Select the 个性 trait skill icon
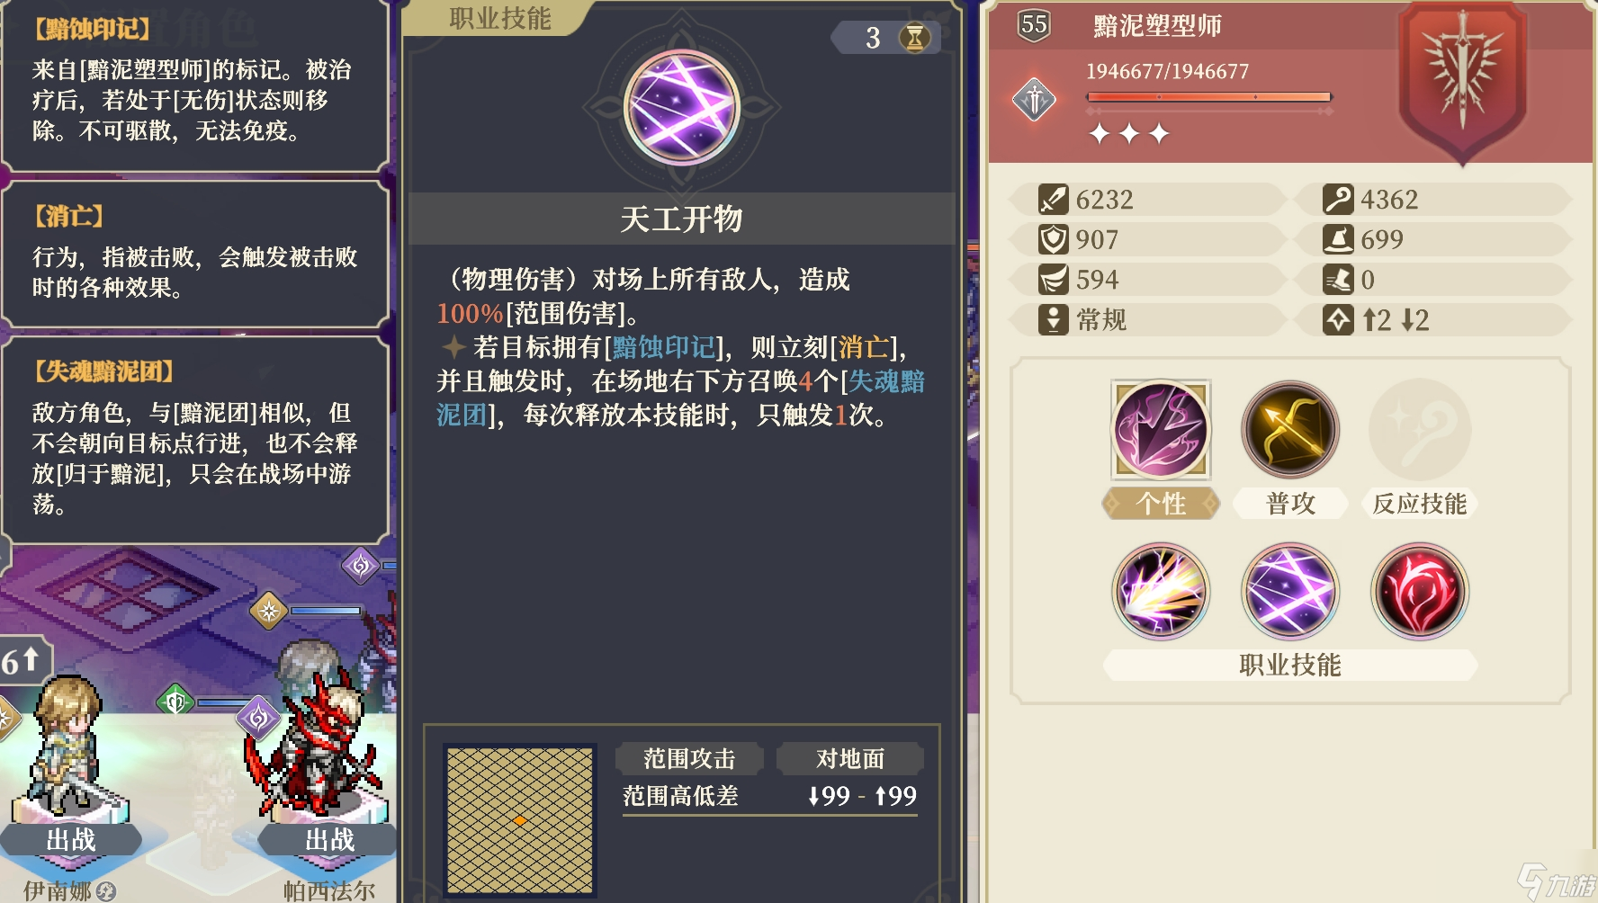1598x903 pixels. [x=1162, y=429]
